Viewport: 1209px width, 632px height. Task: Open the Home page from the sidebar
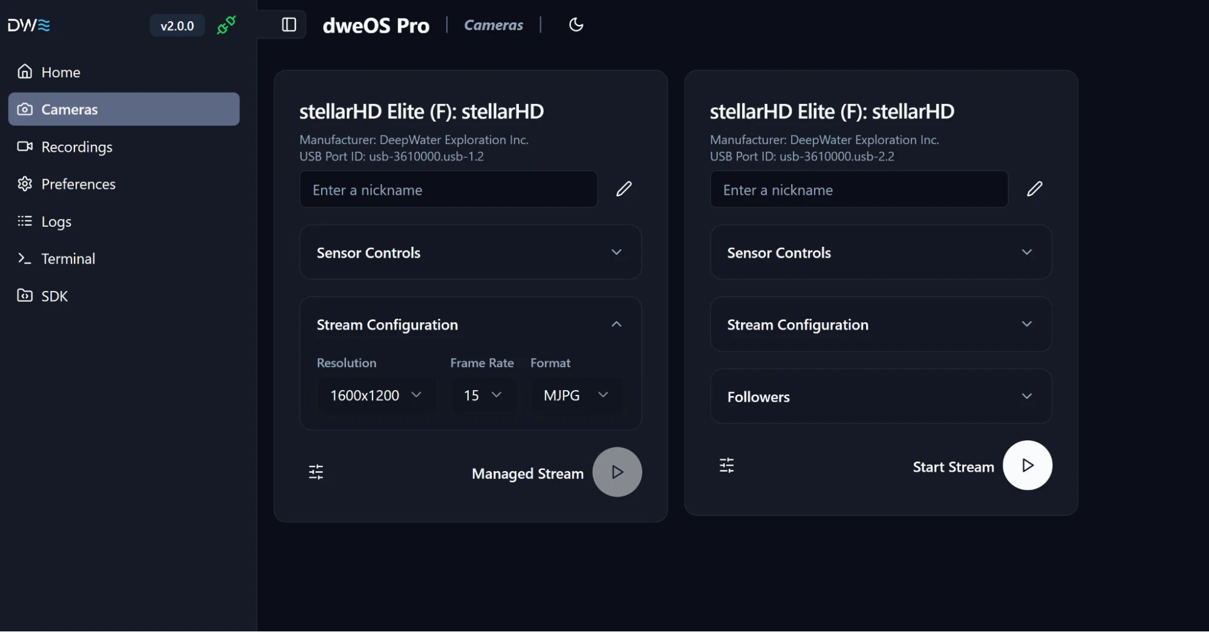point(60,71)
